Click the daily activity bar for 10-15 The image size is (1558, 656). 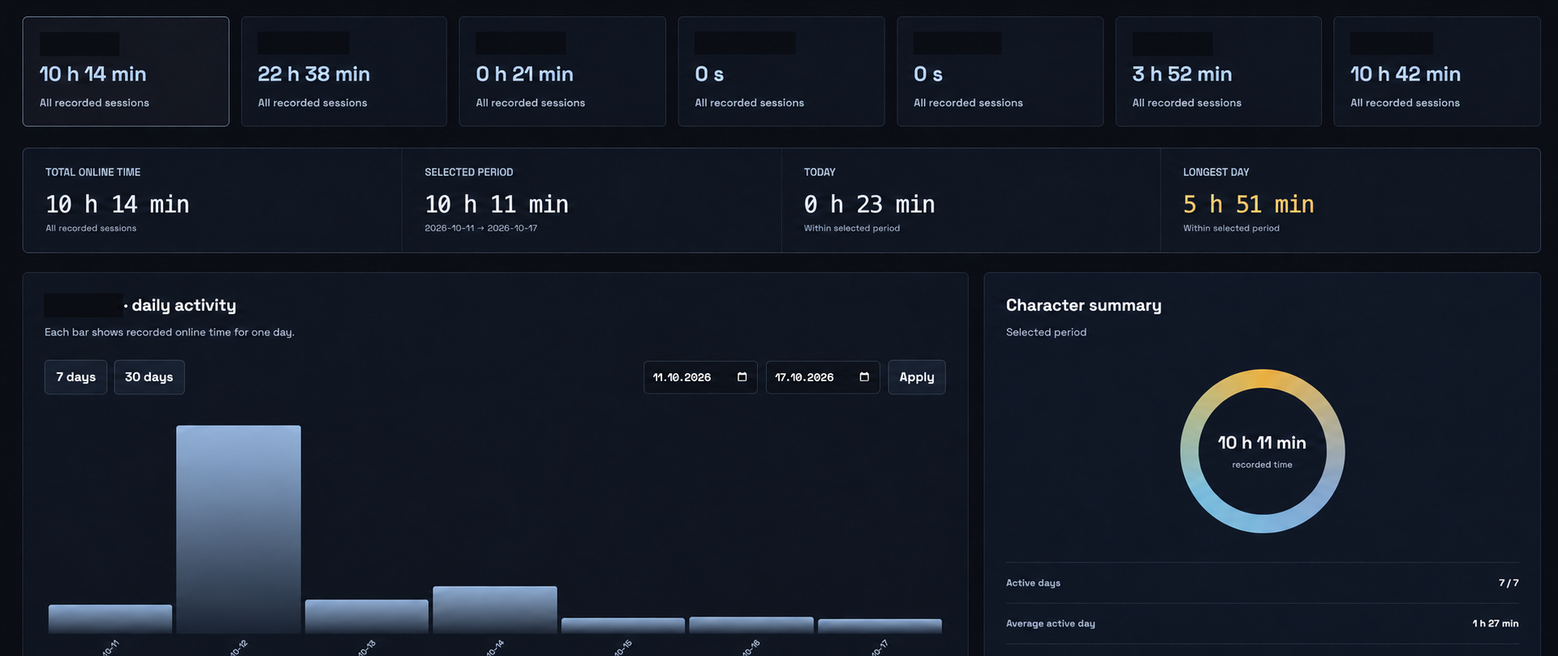(x=623, y=625)
